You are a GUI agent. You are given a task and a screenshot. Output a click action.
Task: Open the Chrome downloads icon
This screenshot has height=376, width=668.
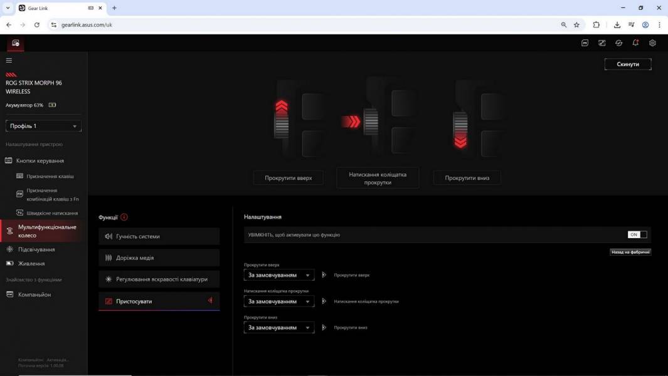tap(617, 24)
